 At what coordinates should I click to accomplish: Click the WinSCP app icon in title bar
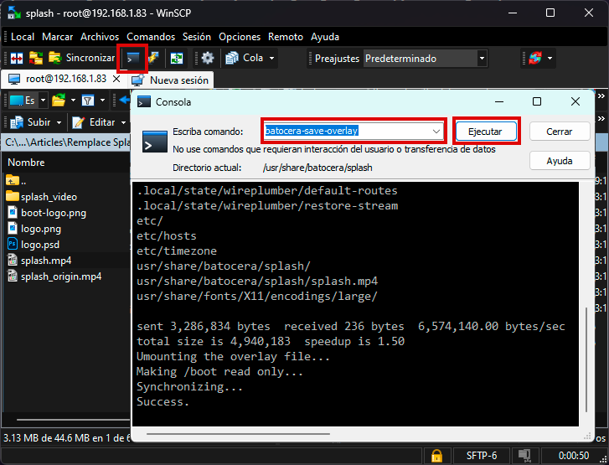[x=14, y=13]
